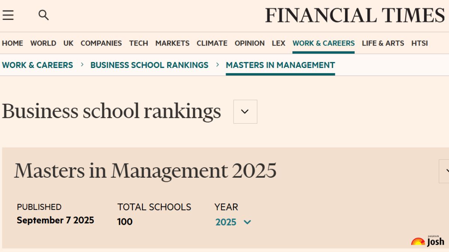This screenshot has width=449, height=252.
Task: Click WORK & CAREERS breadcrumb link
Action: pos(37,65)
